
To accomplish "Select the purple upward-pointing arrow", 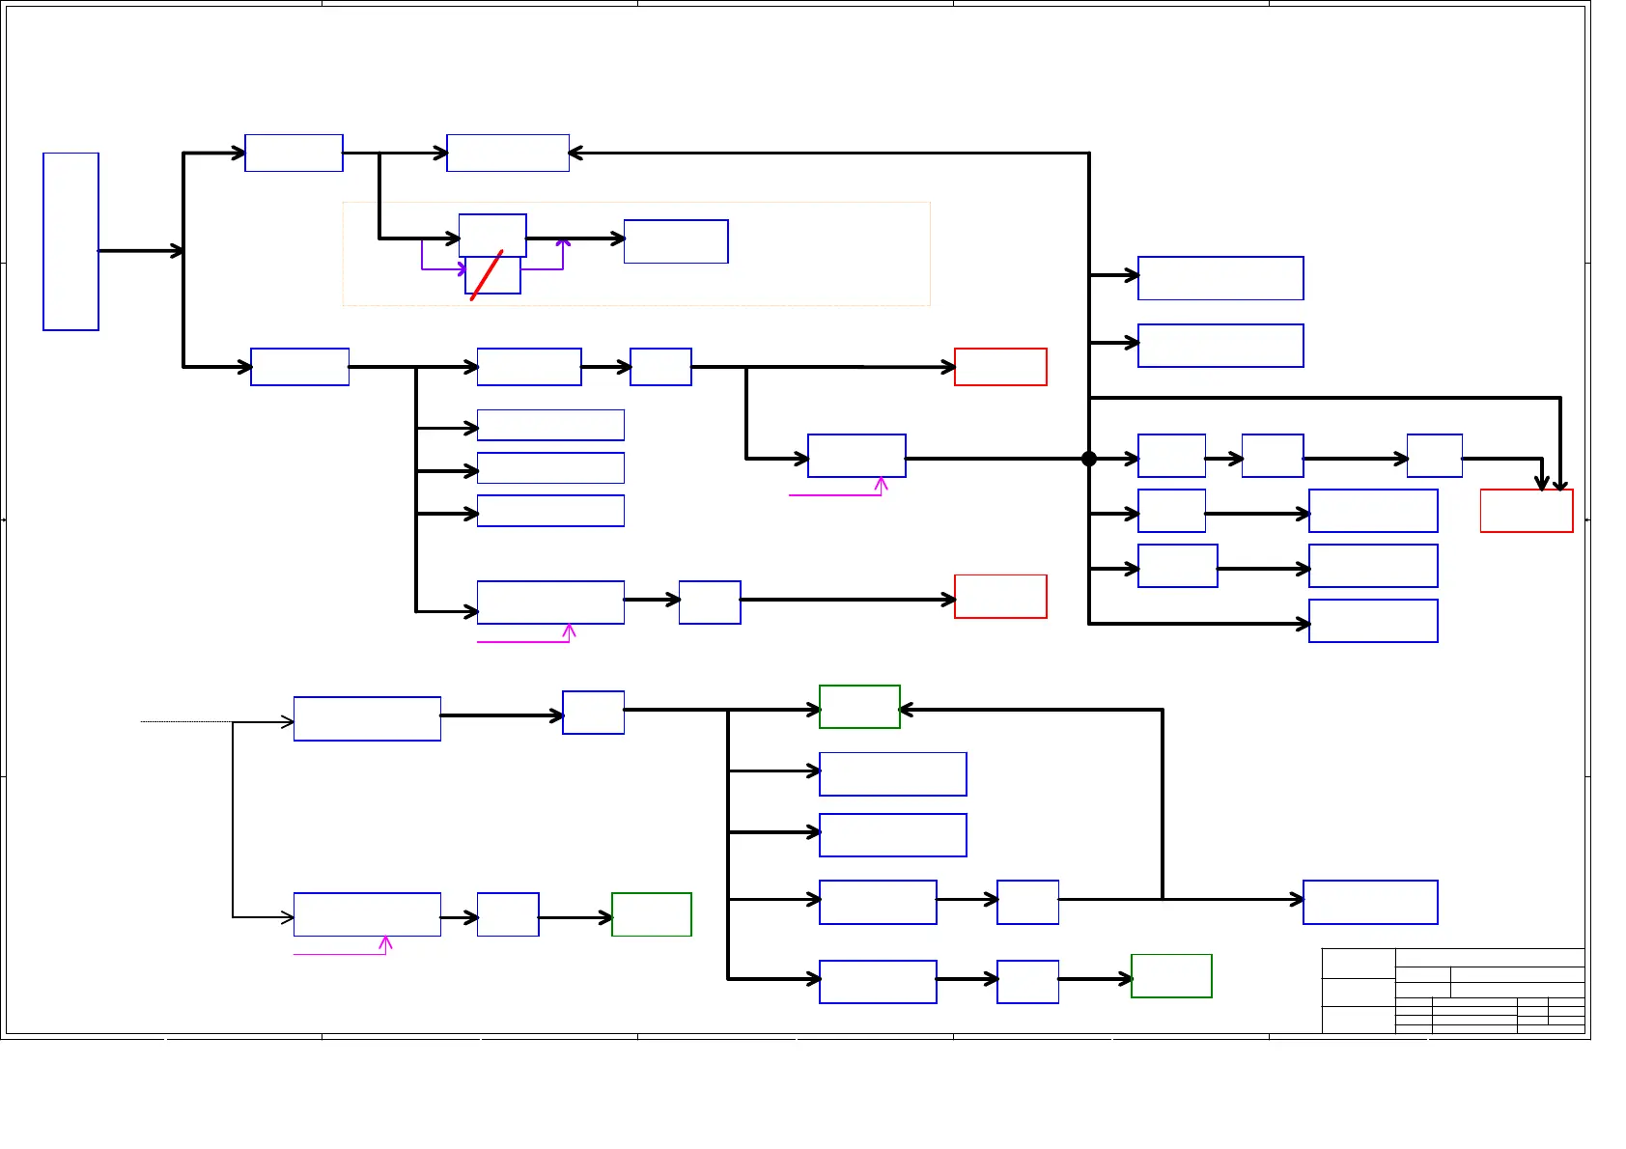I will point(562,254).
